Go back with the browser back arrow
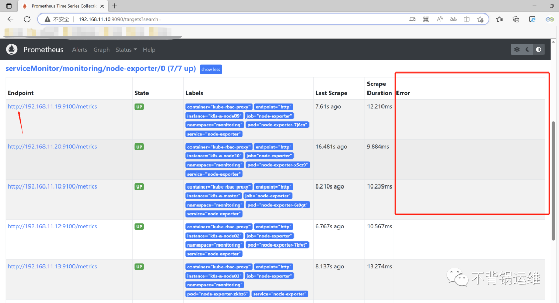Image resolution: width=559 pixels, height=303 pixels. (10, 19)
